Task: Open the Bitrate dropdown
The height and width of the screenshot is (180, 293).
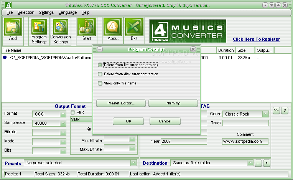Action: point(63,132)
